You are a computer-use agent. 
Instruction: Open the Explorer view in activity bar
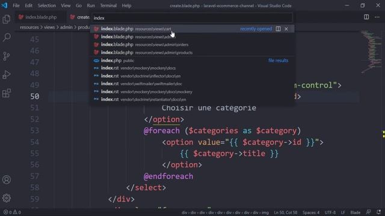[7, 19]
